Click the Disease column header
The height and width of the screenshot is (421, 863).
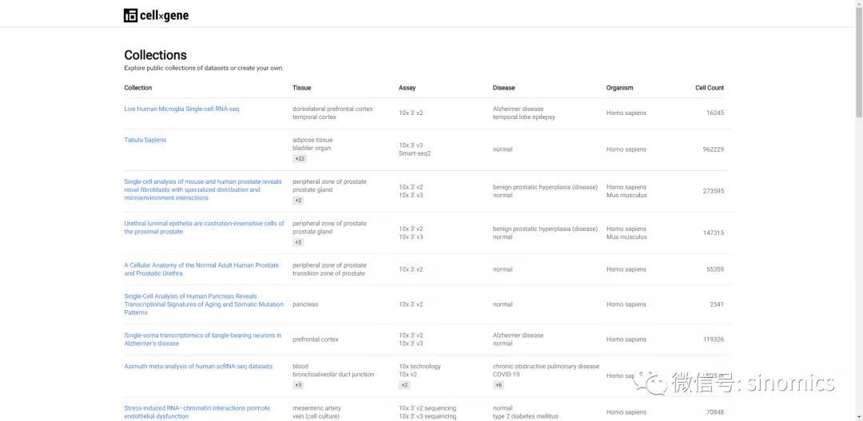(503, 88)
